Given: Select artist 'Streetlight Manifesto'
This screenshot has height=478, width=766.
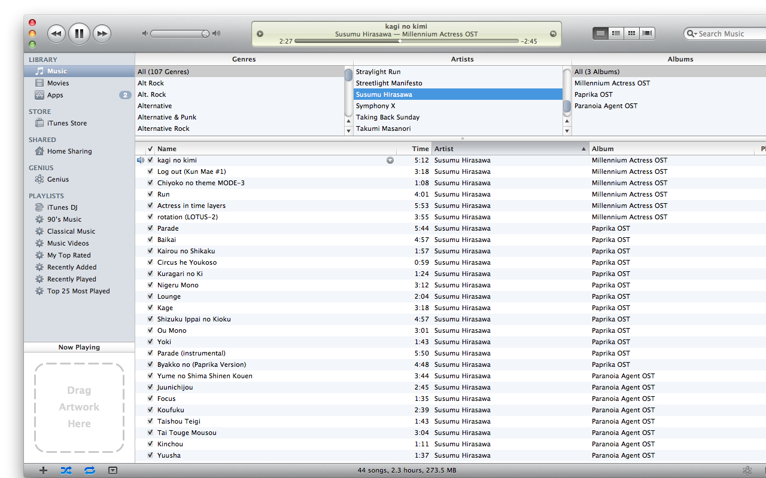Looking at the screenshot, I should pyautogui.click(x=458, y=83).
